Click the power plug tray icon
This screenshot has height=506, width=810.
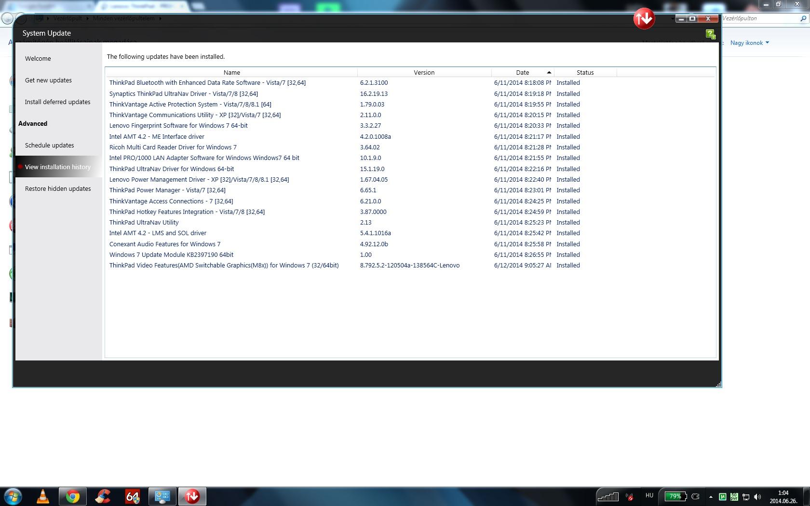click(696, 496)
